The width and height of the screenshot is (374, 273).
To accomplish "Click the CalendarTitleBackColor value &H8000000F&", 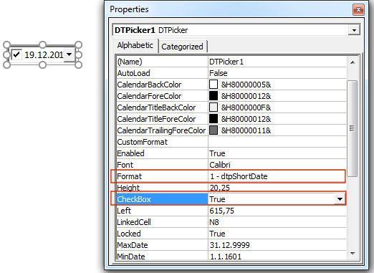I will pos(246,107).
